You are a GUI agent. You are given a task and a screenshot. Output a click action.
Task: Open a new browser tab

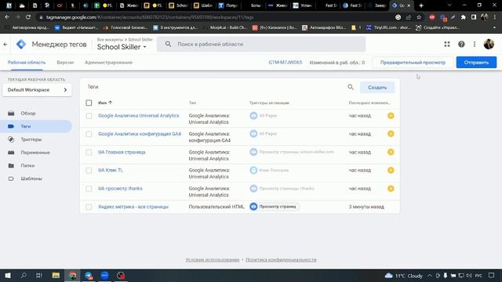coord(421,5)
